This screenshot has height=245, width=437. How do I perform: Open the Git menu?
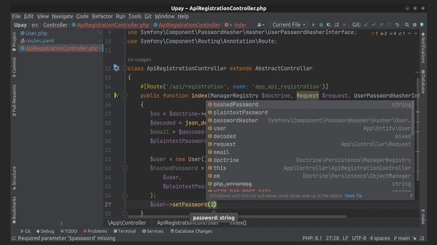tap(148, 16)
